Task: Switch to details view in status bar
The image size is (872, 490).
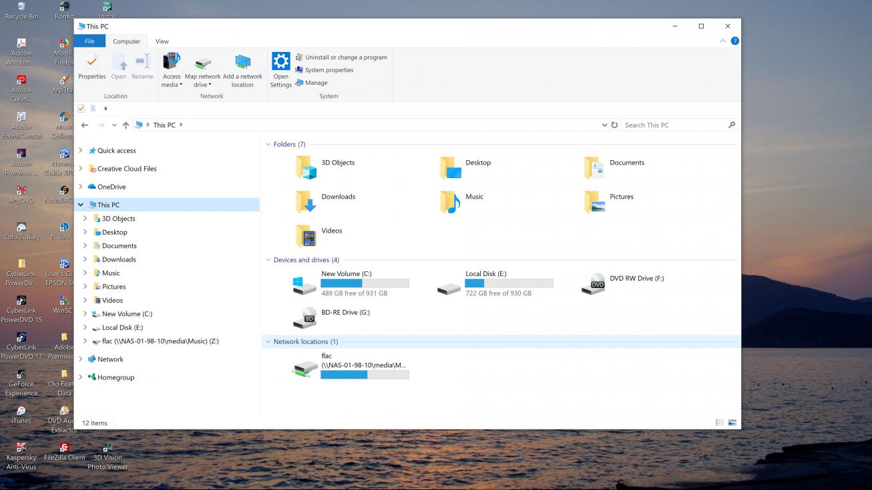Action: [720, 423]
